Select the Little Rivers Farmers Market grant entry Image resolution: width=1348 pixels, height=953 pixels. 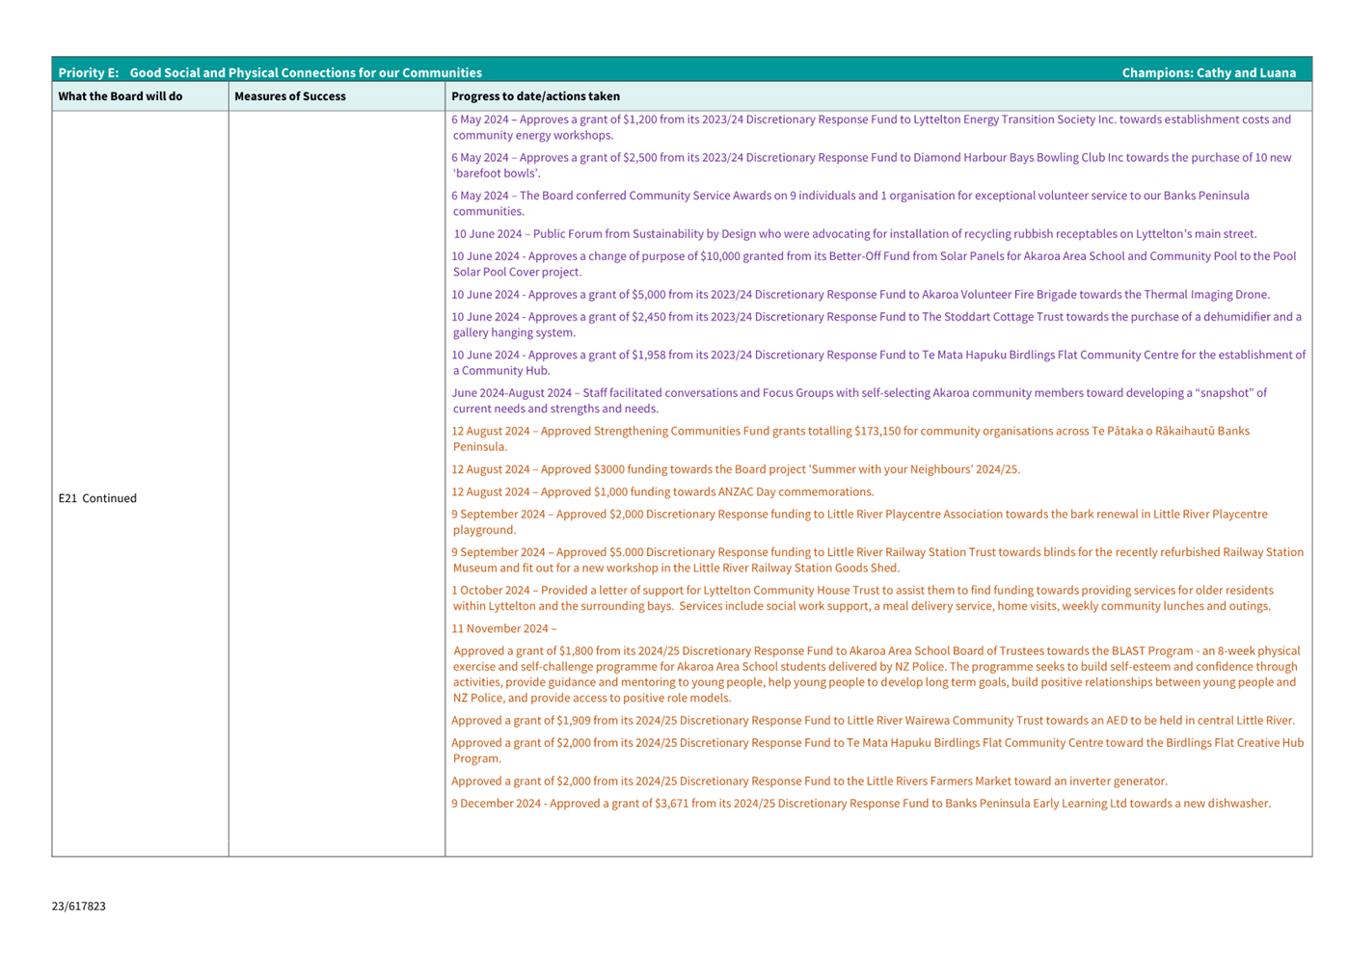pos(809,781)
